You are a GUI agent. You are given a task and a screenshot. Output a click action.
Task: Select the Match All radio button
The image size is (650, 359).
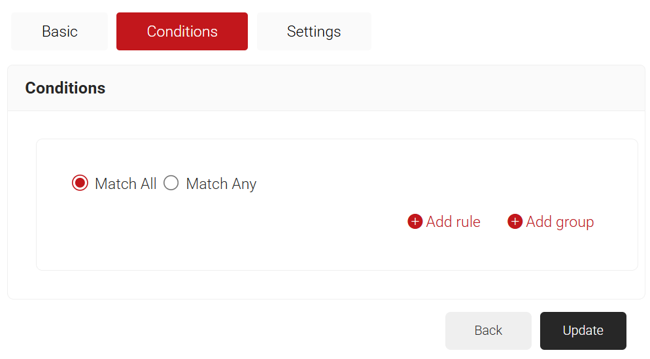pos(80,183)
